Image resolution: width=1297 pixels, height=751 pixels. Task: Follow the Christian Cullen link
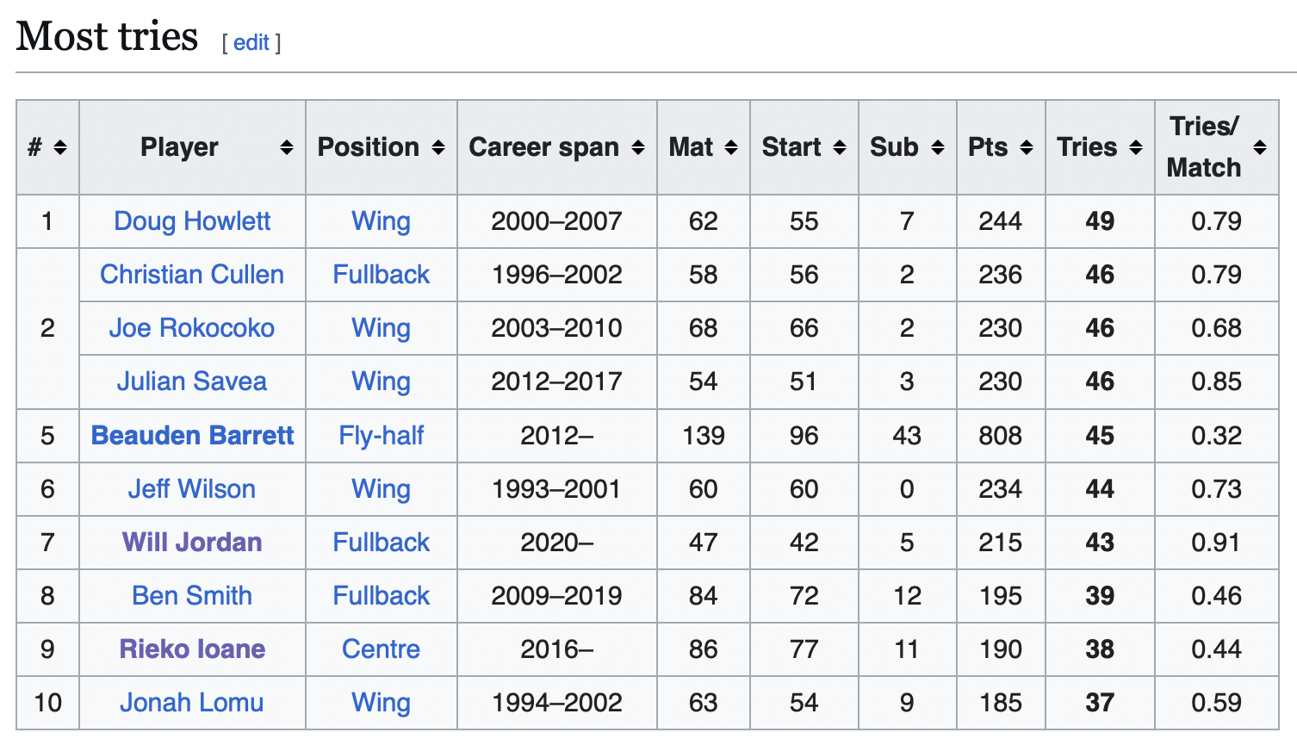pyautogui.click(x=192, y=275)
